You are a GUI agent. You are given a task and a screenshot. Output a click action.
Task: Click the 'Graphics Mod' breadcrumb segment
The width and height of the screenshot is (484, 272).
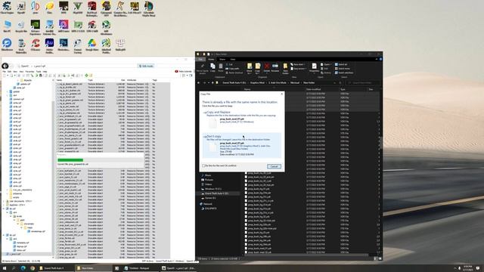tap(257, 82)
